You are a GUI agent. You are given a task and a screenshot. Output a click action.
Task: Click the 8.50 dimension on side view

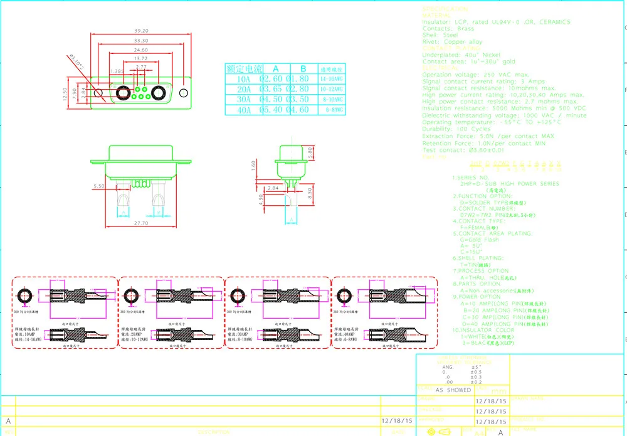pos(310,194)
